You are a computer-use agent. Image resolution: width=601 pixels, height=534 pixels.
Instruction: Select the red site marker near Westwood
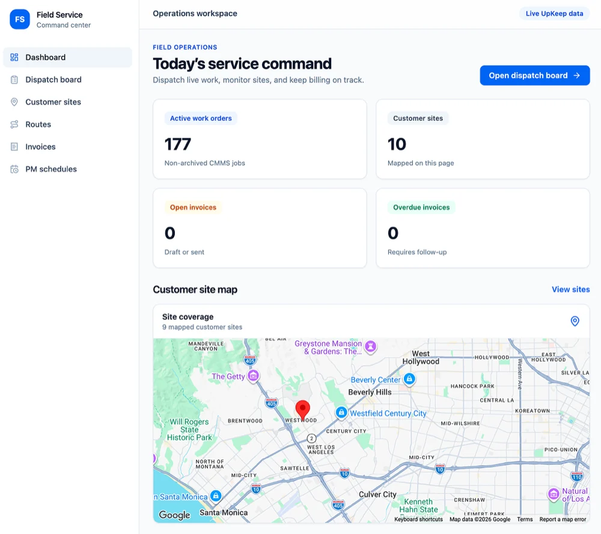tap(302, 410)
